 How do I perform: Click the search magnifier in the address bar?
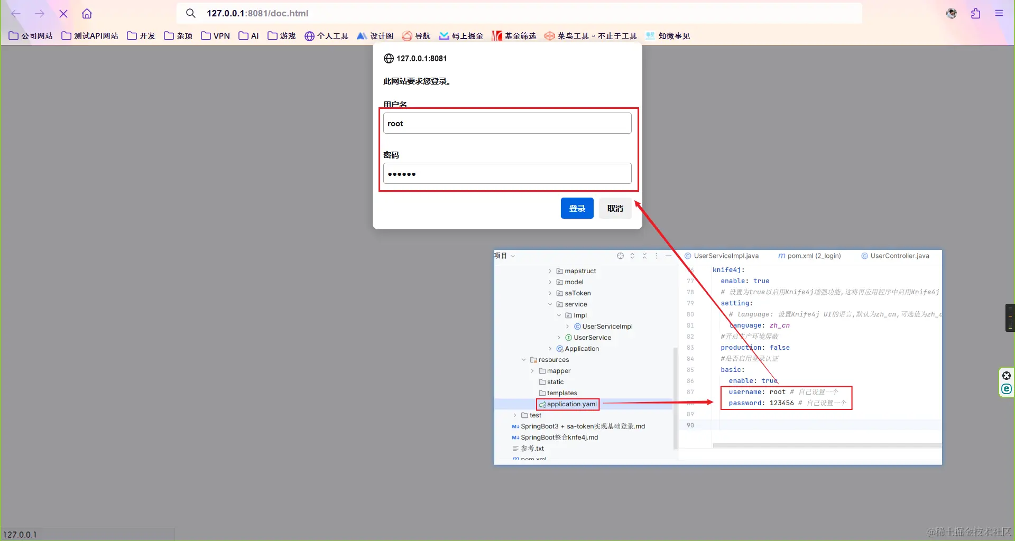click(x=191, y=13)
